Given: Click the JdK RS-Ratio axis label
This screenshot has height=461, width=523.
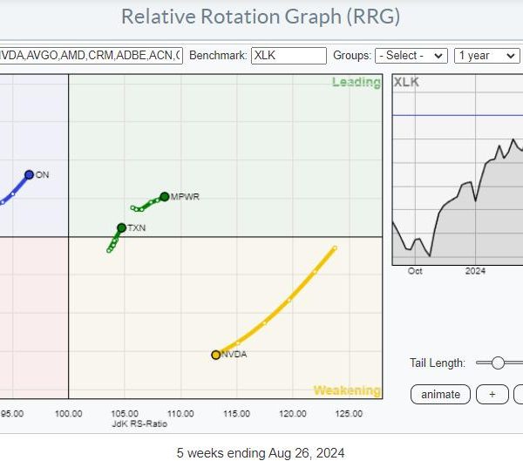Looking at the screenshot, I should coord(139,424).
